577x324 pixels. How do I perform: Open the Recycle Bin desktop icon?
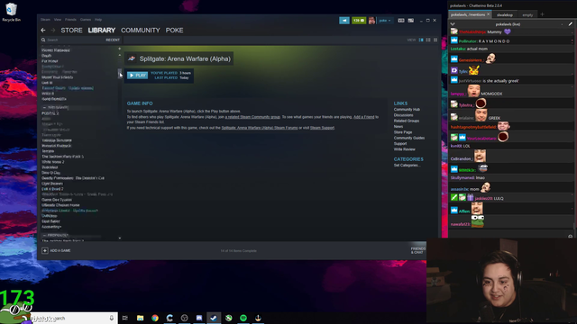tap(11, 12)
